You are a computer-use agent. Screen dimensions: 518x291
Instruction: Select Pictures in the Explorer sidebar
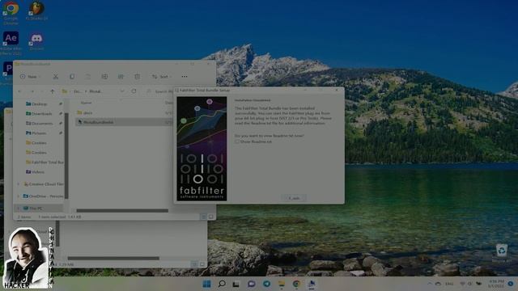click(x=39, y=133)
